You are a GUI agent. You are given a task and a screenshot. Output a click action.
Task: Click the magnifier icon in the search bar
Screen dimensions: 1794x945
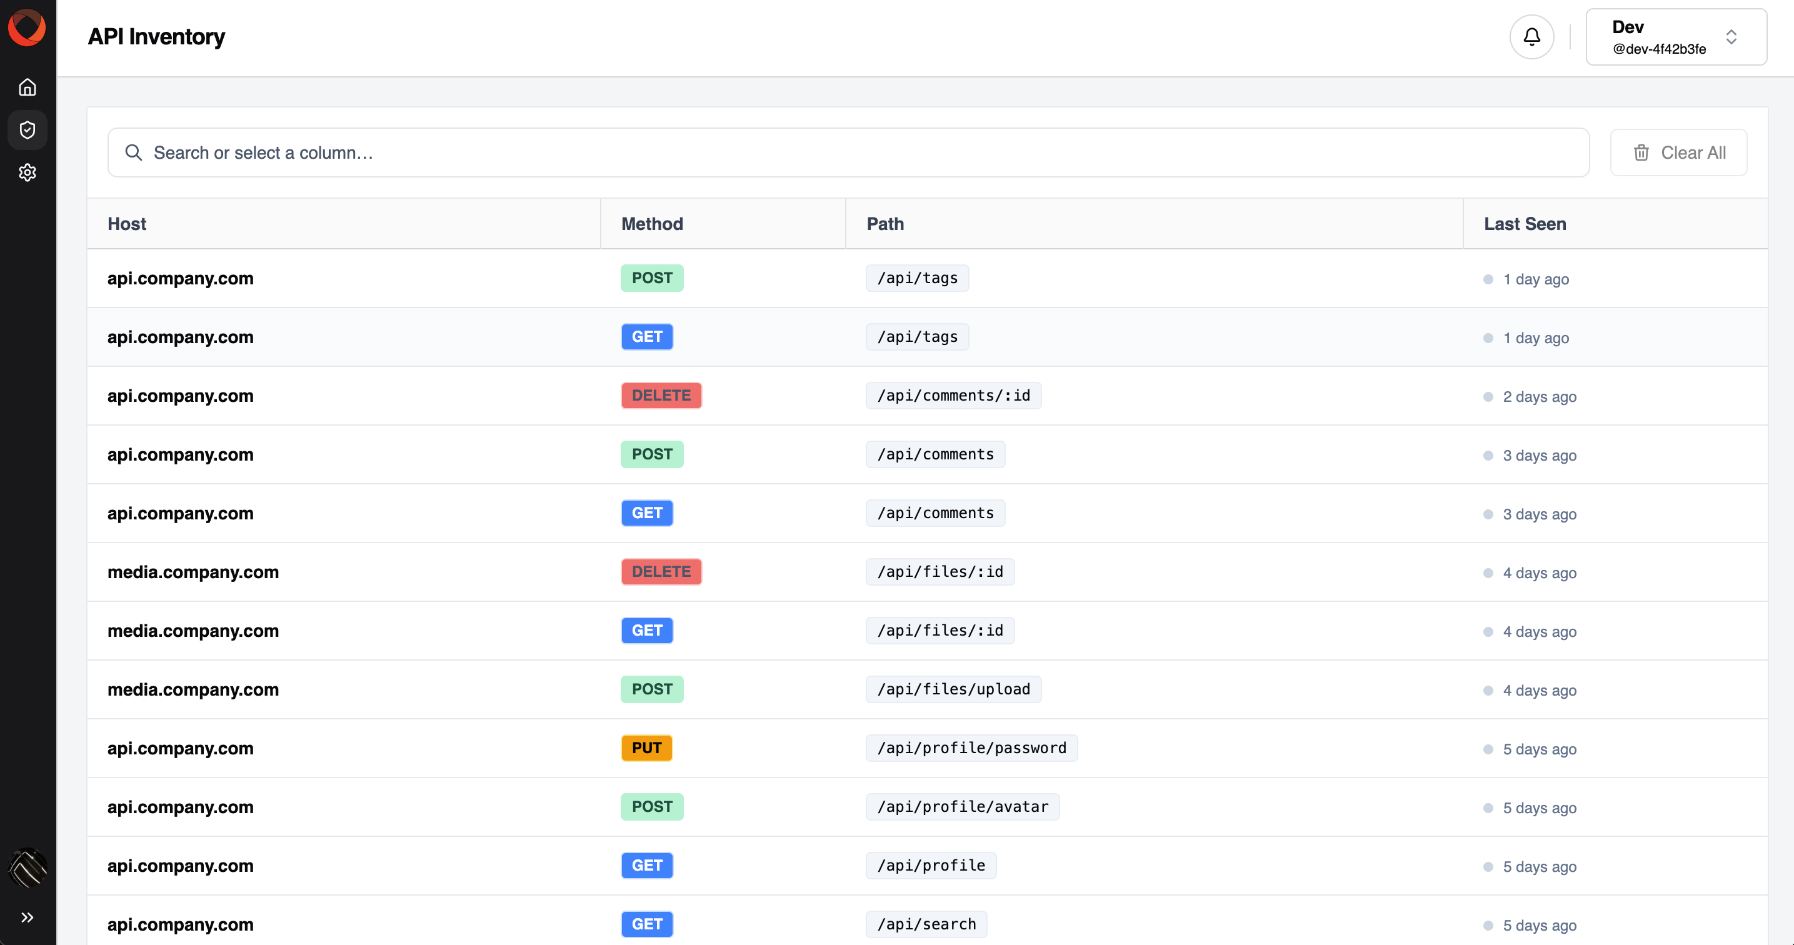click(x=133, y=152)
